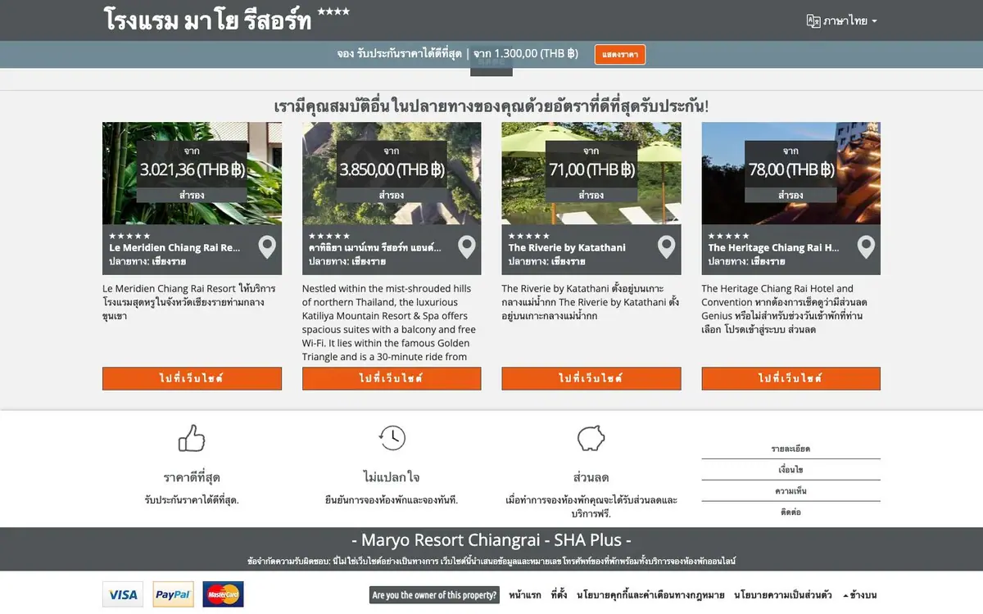The image size is (983, 614).
Task: Click The Heritage Chiang Rai hotel name
Action: tap(774, 247)
